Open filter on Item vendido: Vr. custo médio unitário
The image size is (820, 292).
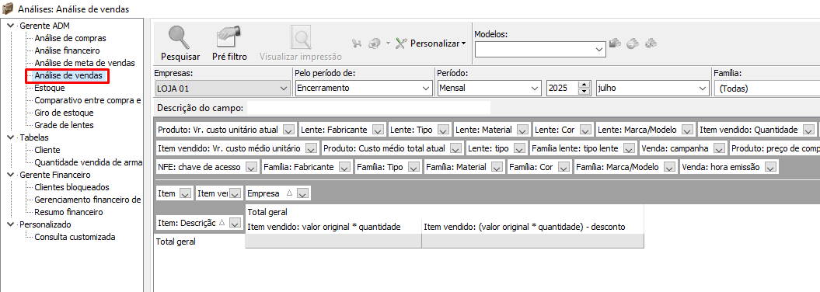pos(311,148)
